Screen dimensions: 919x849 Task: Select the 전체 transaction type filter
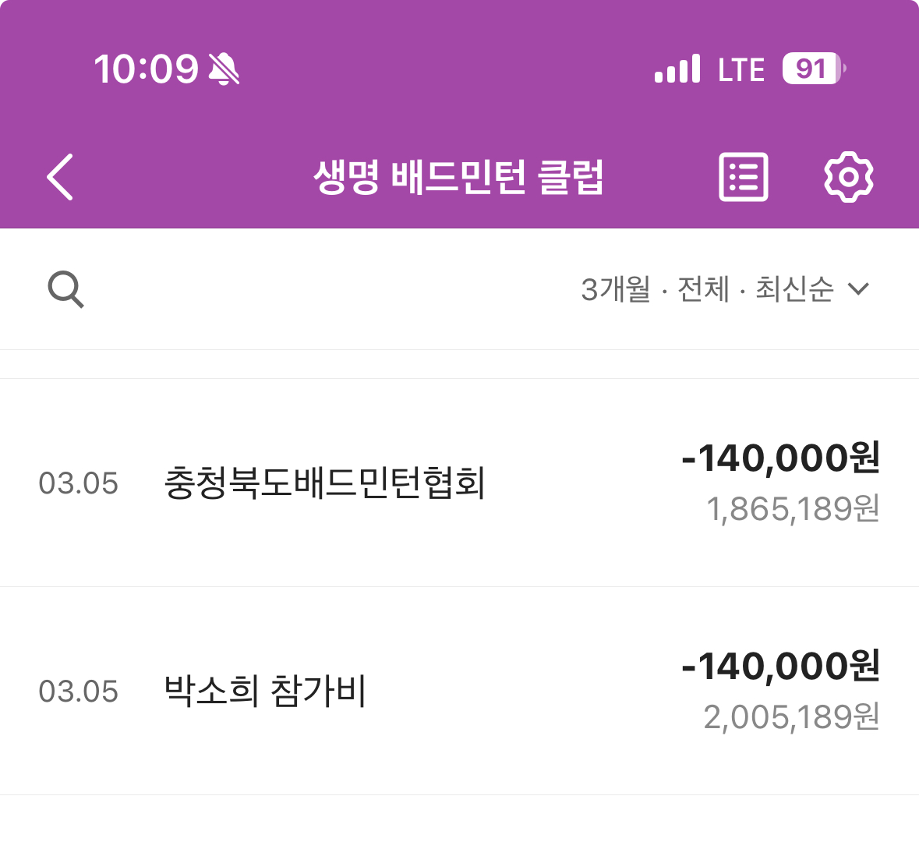(703, 289)
